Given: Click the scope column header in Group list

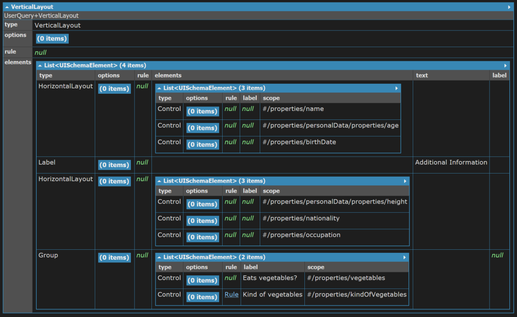Looking at the screenshot, I should point(316,267).
